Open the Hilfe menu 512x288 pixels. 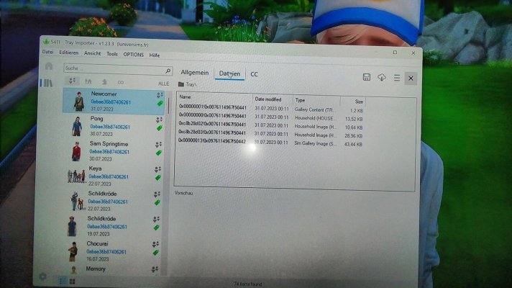[155, 55]
